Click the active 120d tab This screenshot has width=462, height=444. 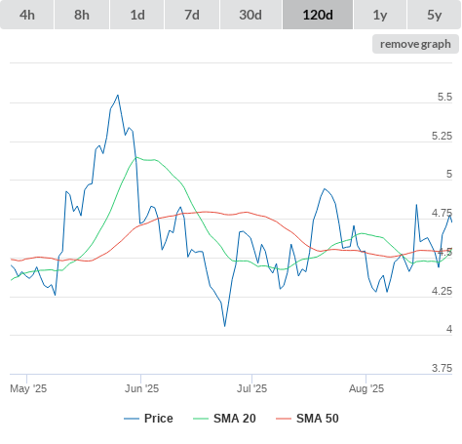[318, 15]
